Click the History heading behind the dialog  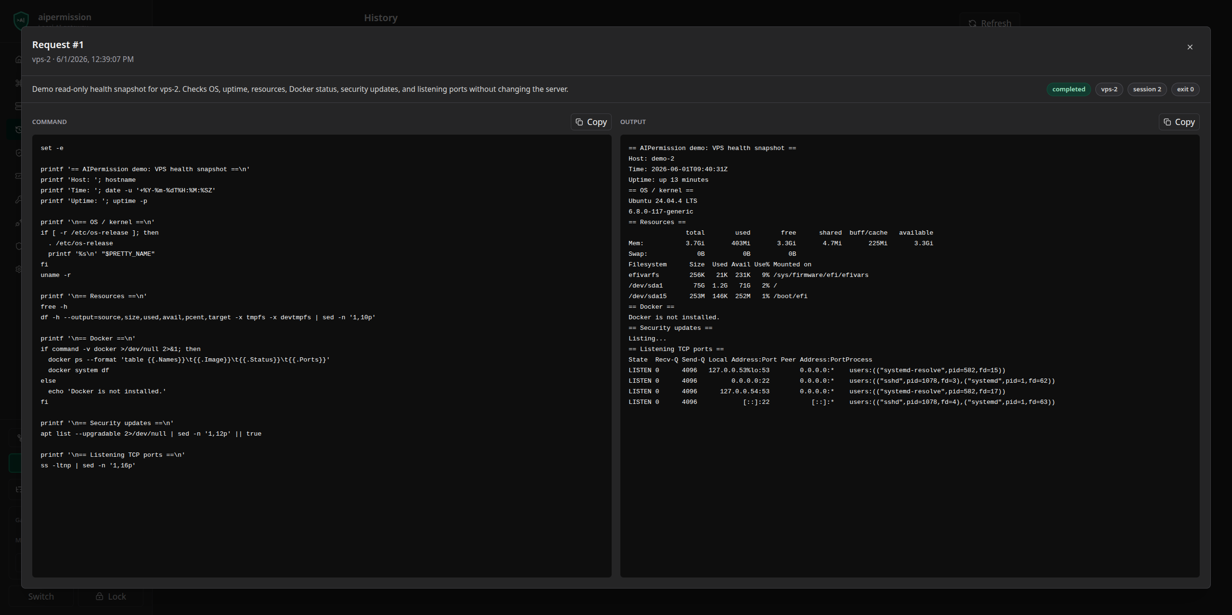pos(381,18)
